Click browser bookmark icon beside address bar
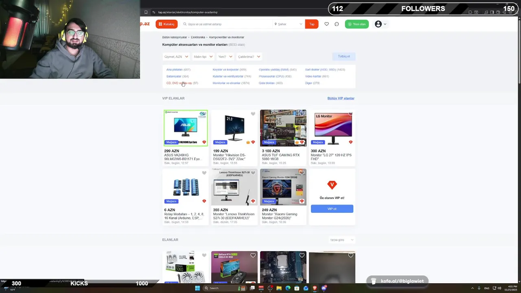Viewport: 521px width, 293px height. click(x=146, y=12)
